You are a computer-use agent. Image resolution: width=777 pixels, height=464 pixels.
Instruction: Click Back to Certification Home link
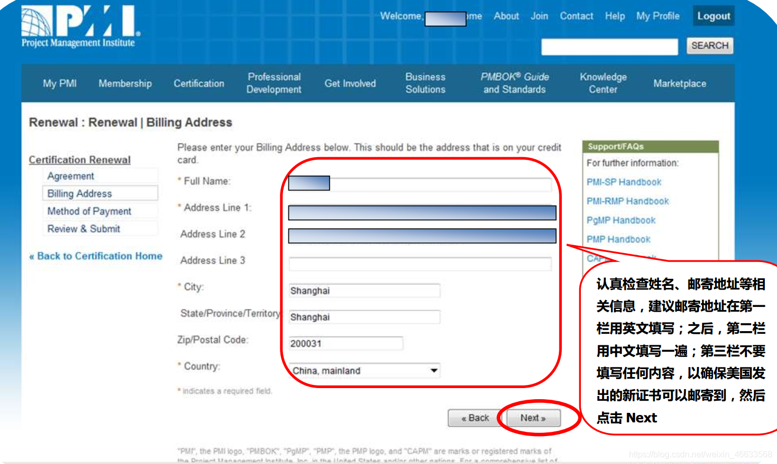click(96, 256)
